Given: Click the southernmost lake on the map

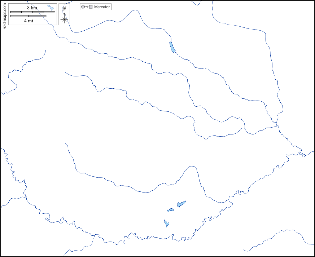Looking at the screenshot, I should click(x=166, y=223).
